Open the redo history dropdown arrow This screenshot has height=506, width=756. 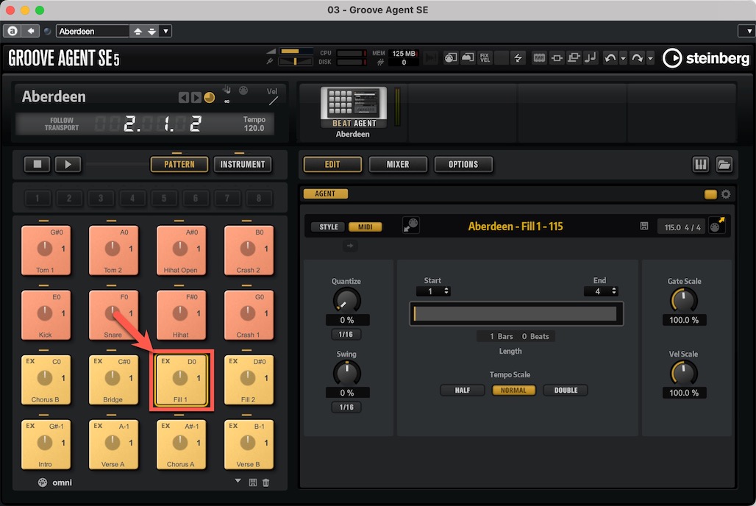pyautogui.click(x=650, y=59)
